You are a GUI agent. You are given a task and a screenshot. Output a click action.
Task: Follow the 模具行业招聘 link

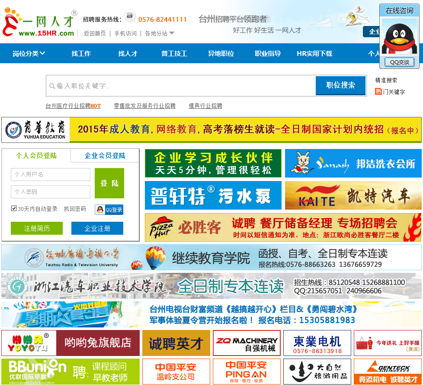(205, 106)
